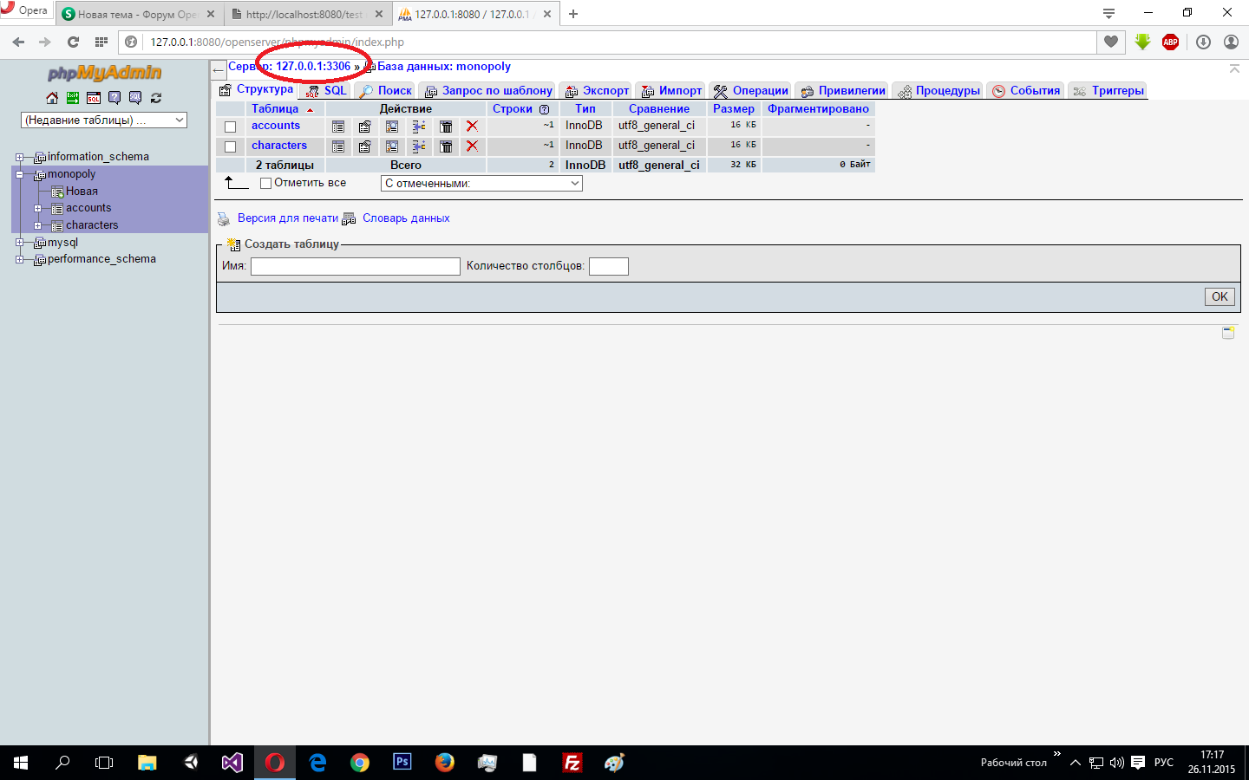Empty the characters table via trash icon

coord(446,146)
